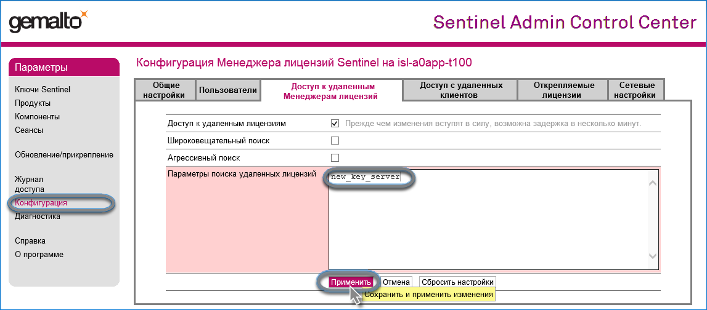
Task: Open Журнал доступа page
Action: click(x=30, y=184)
